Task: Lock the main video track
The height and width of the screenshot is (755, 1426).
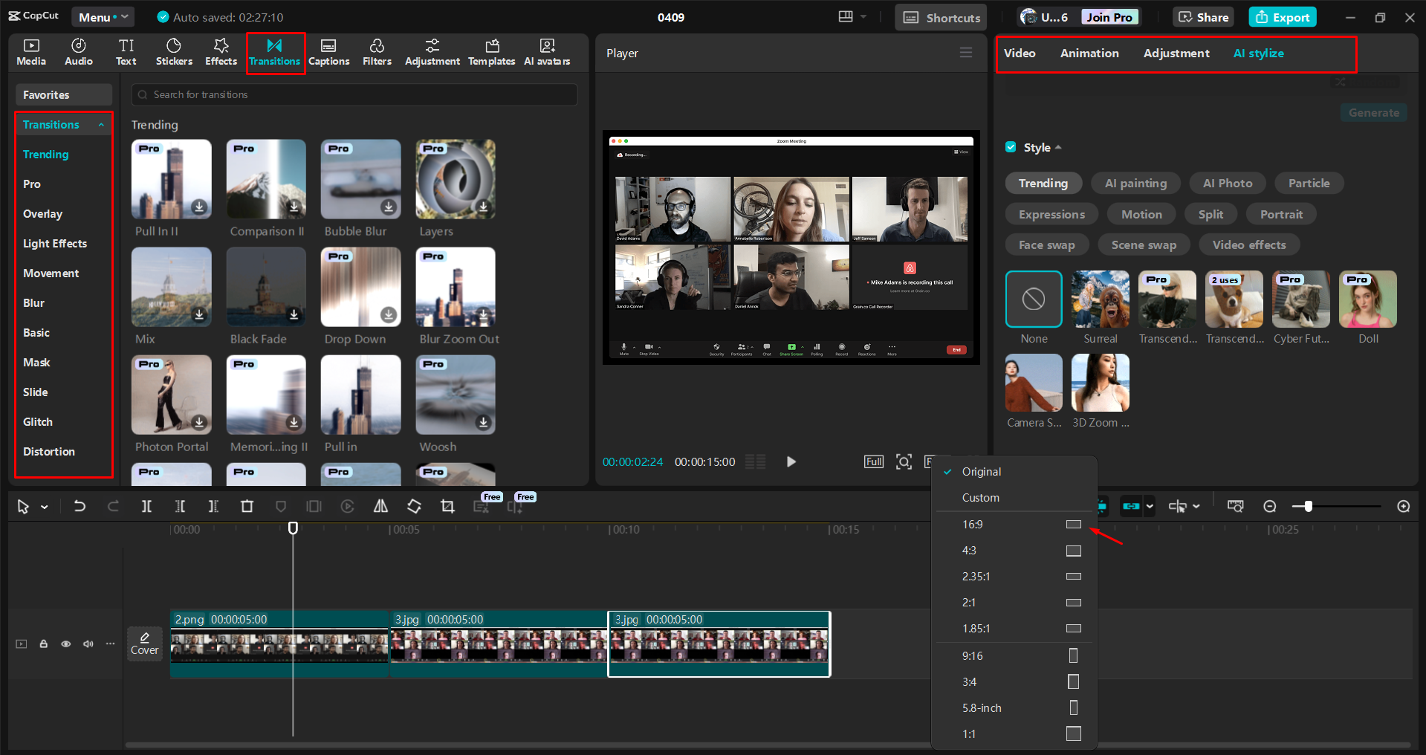Action: [43, 644]
